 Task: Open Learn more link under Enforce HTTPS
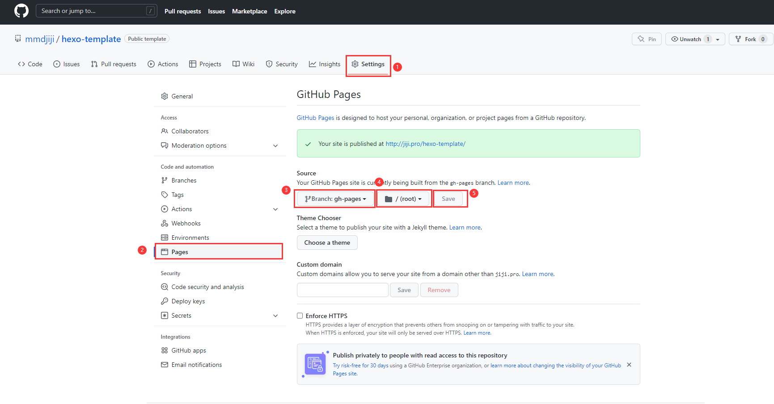[477, 333]
